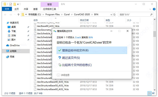Click new folder icon in quick access toolbar
This screenshot has height=97, width=158.
point(14,4)
